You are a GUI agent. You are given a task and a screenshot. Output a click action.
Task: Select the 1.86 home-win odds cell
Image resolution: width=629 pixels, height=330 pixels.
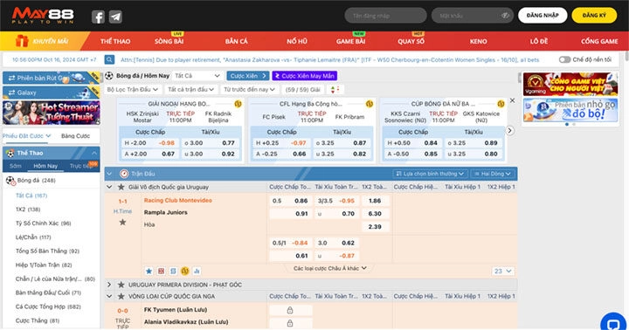click(375, 201)
